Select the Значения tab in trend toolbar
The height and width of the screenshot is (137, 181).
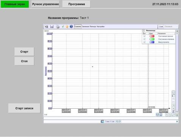coord(85,26)
